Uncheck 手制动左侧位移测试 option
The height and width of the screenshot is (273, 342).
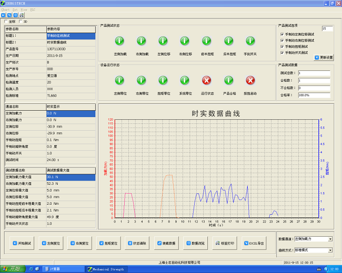tap(282, 35)
